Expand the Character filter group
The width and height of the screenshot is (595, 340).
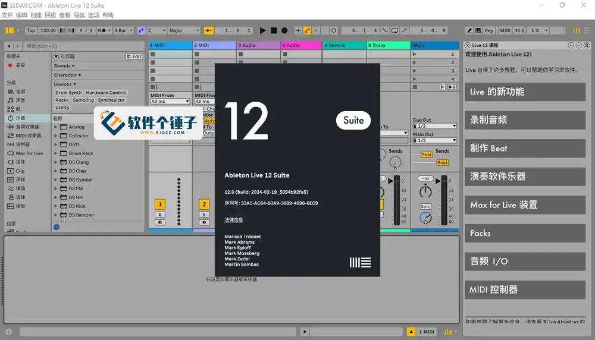pos(67,75)
